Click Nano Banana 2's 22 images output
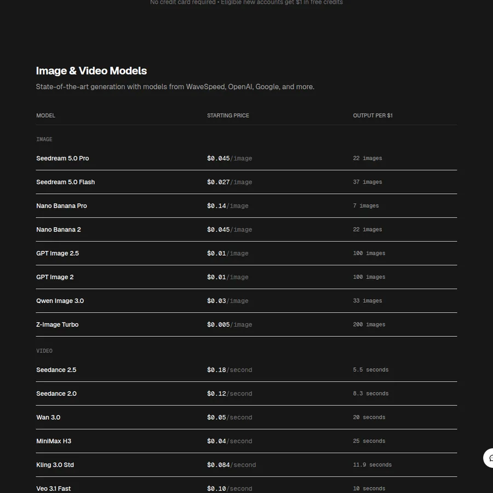The image size is (493, 493). coord(368,230)
